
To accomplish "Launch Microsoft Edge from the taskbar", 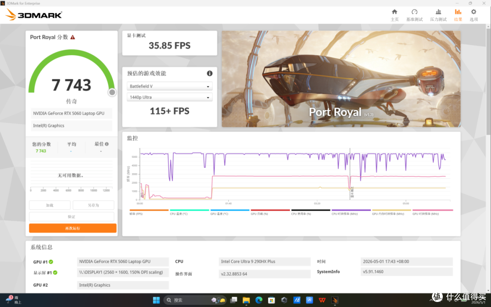I will 259,300.
